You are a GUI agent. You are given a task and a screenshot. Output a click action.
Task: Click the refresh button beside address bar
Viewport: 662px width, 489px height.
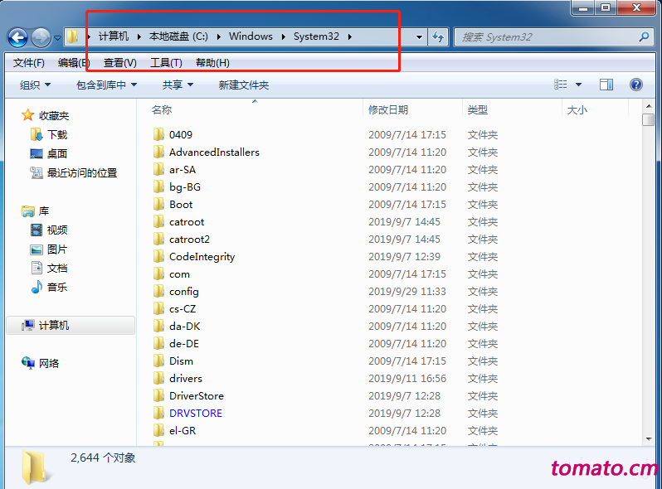(x=438, y=37)
